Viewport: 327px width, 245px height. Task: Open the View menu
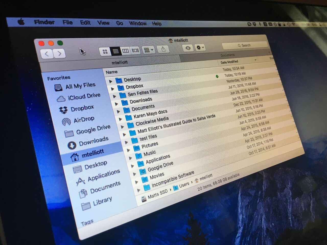coord(103,23)
